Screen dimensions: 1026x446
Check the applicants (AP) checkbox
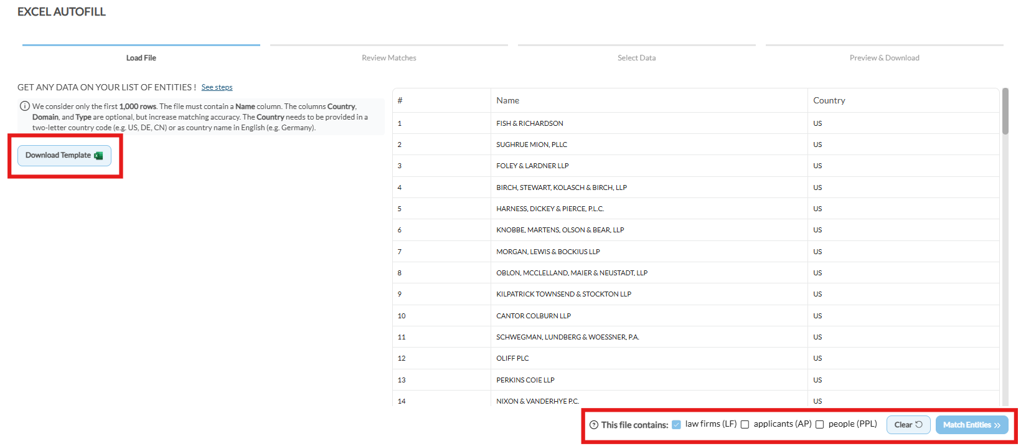745,425
